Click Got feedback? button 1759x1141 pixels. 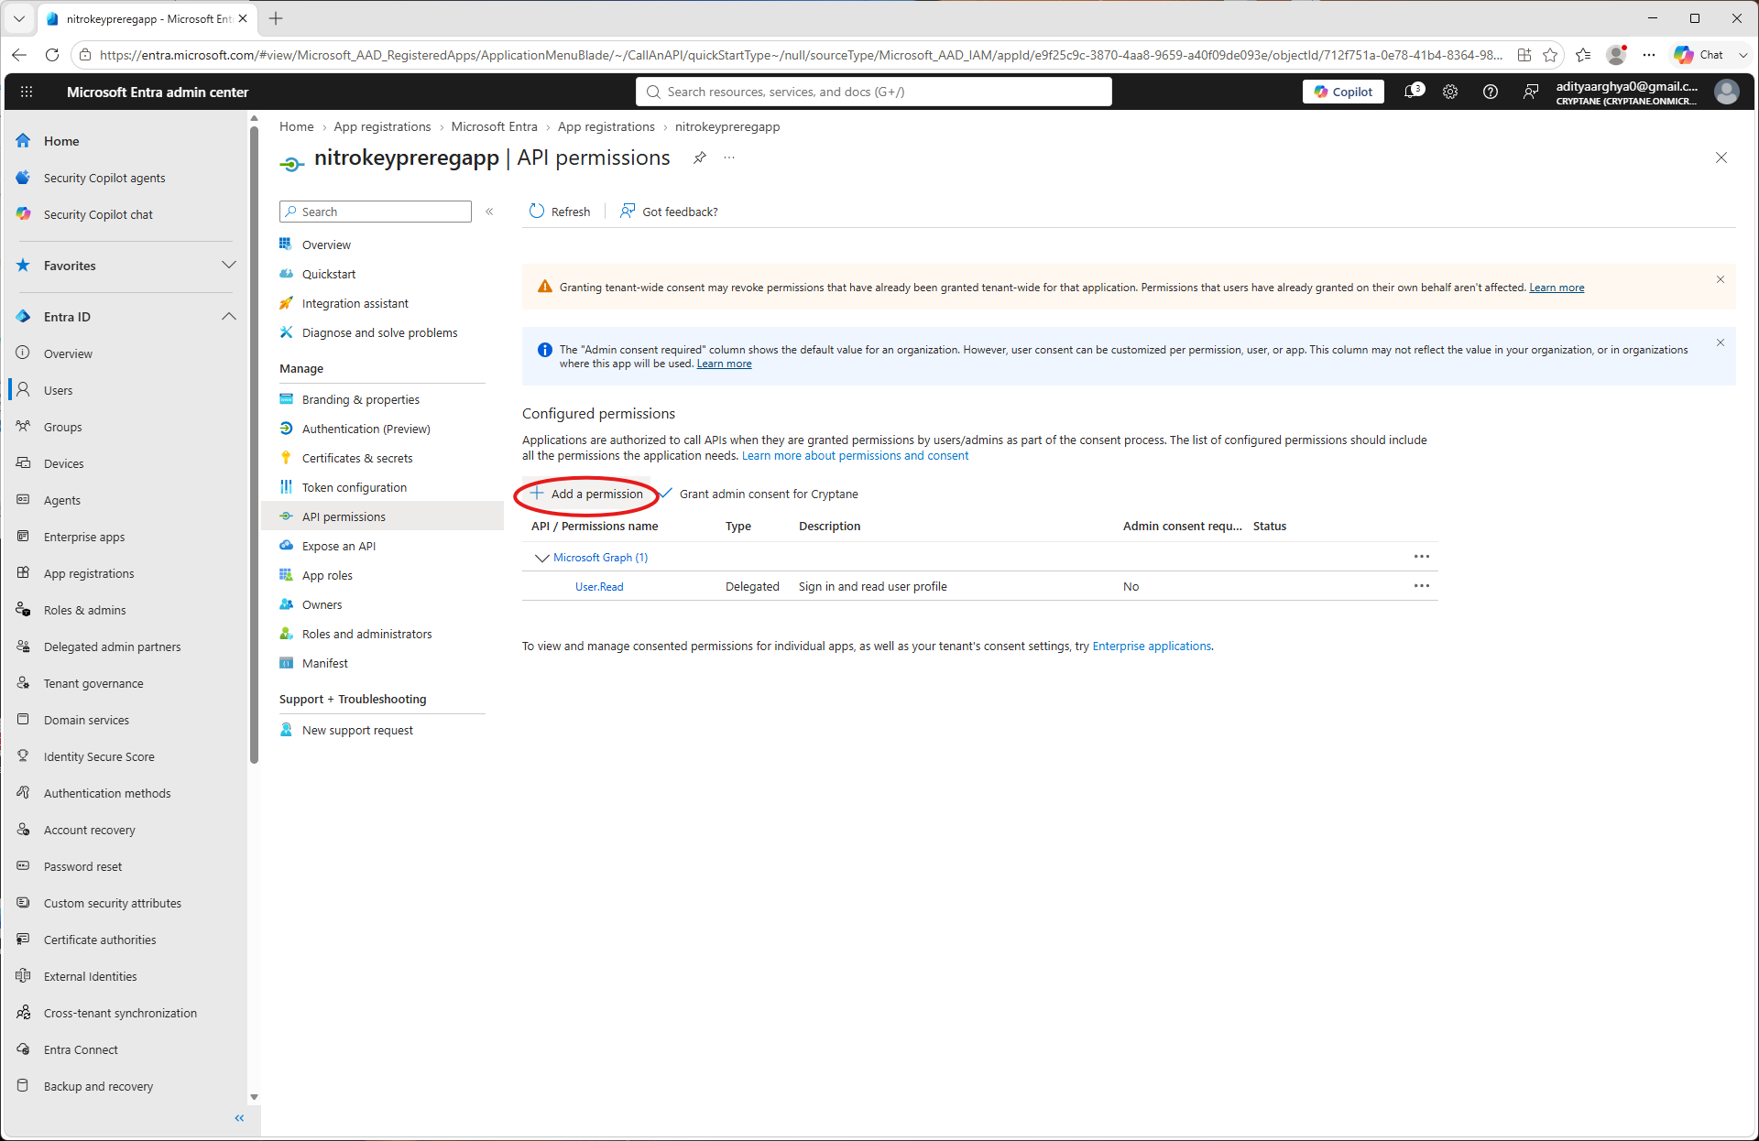(x=669, y=212)
